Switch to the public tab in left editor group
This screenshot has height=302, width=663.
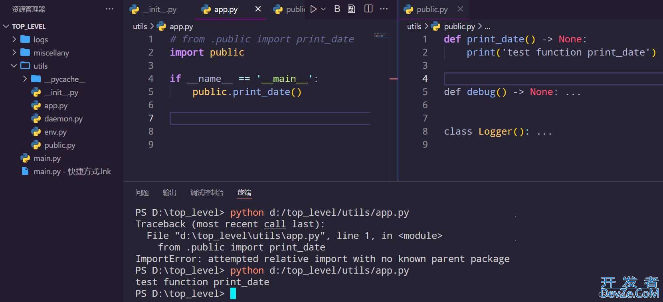point(290,9)
